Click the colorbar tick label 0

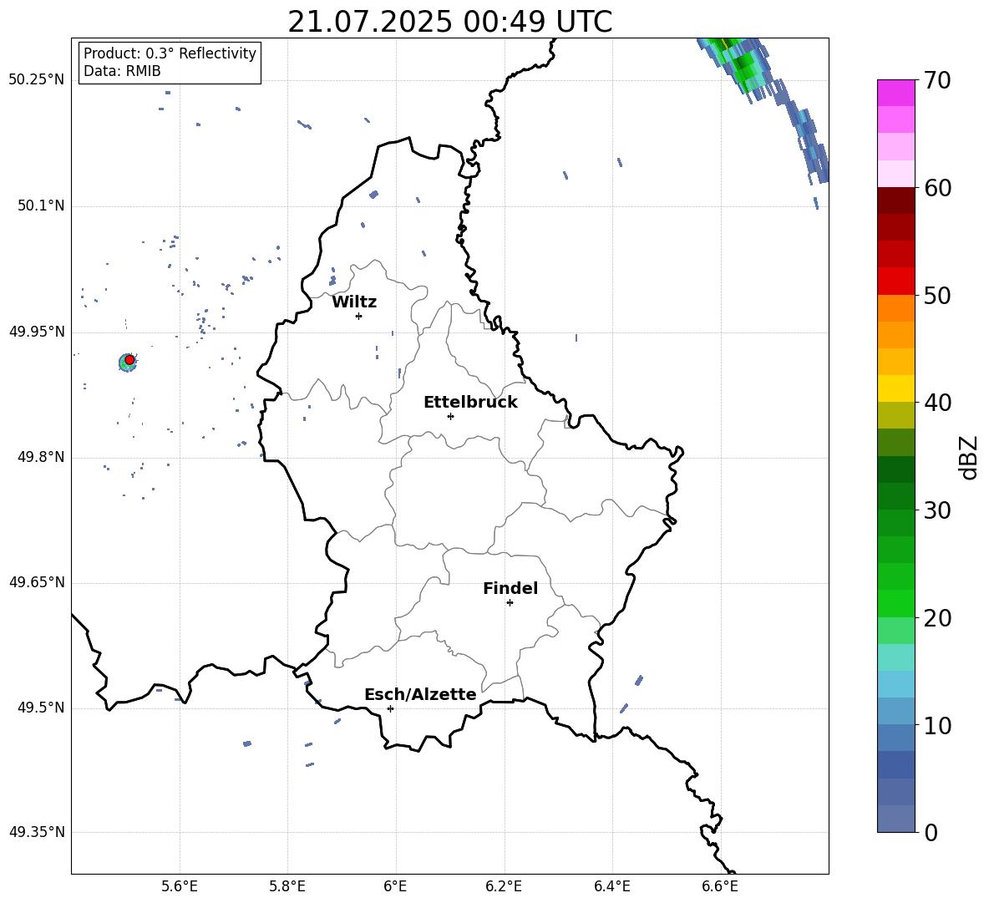pos(931,832)
